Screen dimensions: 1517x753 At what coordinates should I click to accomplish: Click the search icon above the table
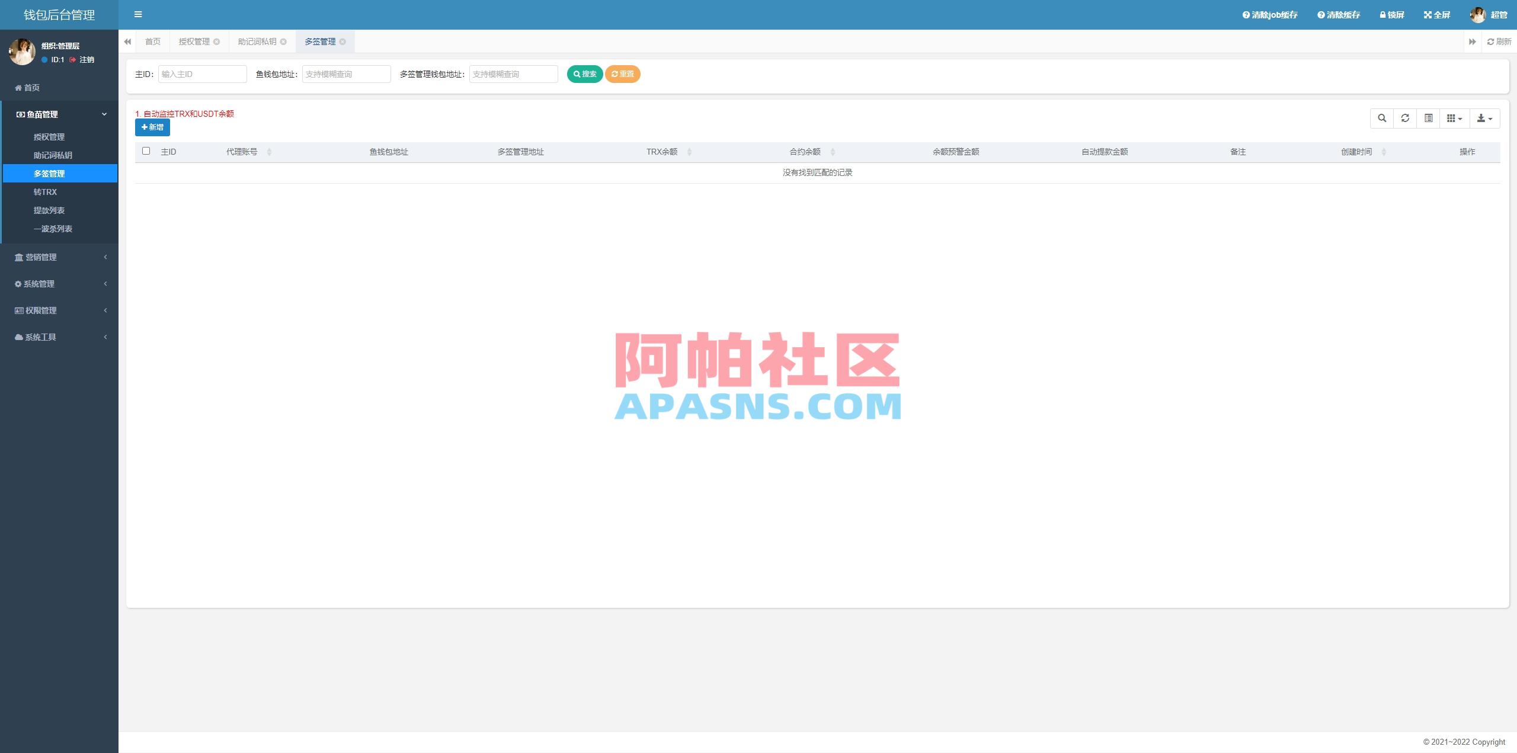point(1382,118)
